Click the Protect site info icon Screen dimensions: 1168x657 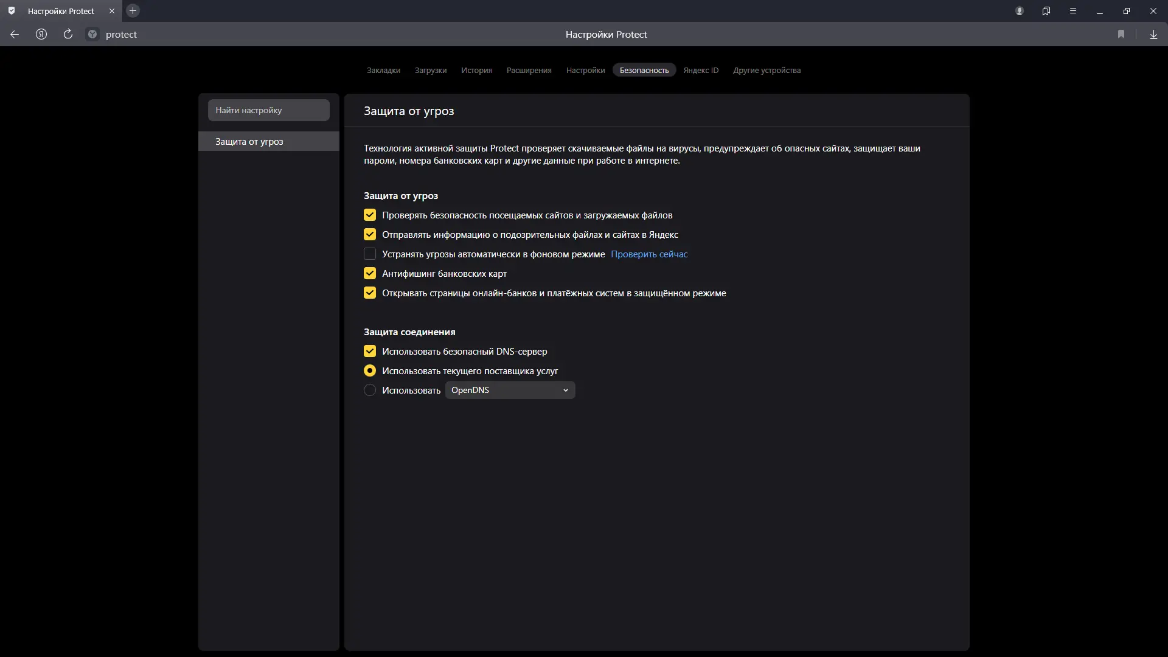click(92, 35)
